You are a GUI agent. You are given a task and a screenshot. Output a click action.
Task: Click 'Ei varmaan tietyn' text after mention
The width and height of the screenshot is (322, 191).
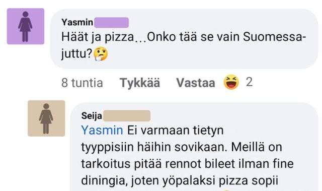(x=176, y=131)
